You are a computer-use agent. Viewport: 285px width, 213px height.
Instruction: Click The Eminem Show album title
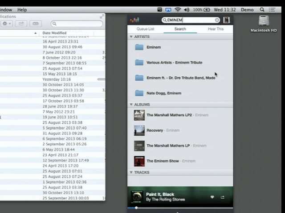coord(163,161)
